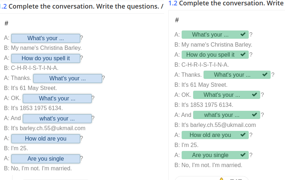The width and height of the screenshot is (285, 180).
Task: Click green 'What's your' text above '61 May Street'
Action: click(x=232, y=75)
